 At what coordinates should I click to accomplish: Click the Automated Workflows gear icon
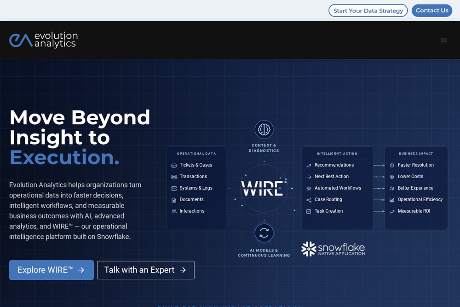[309, 188]
